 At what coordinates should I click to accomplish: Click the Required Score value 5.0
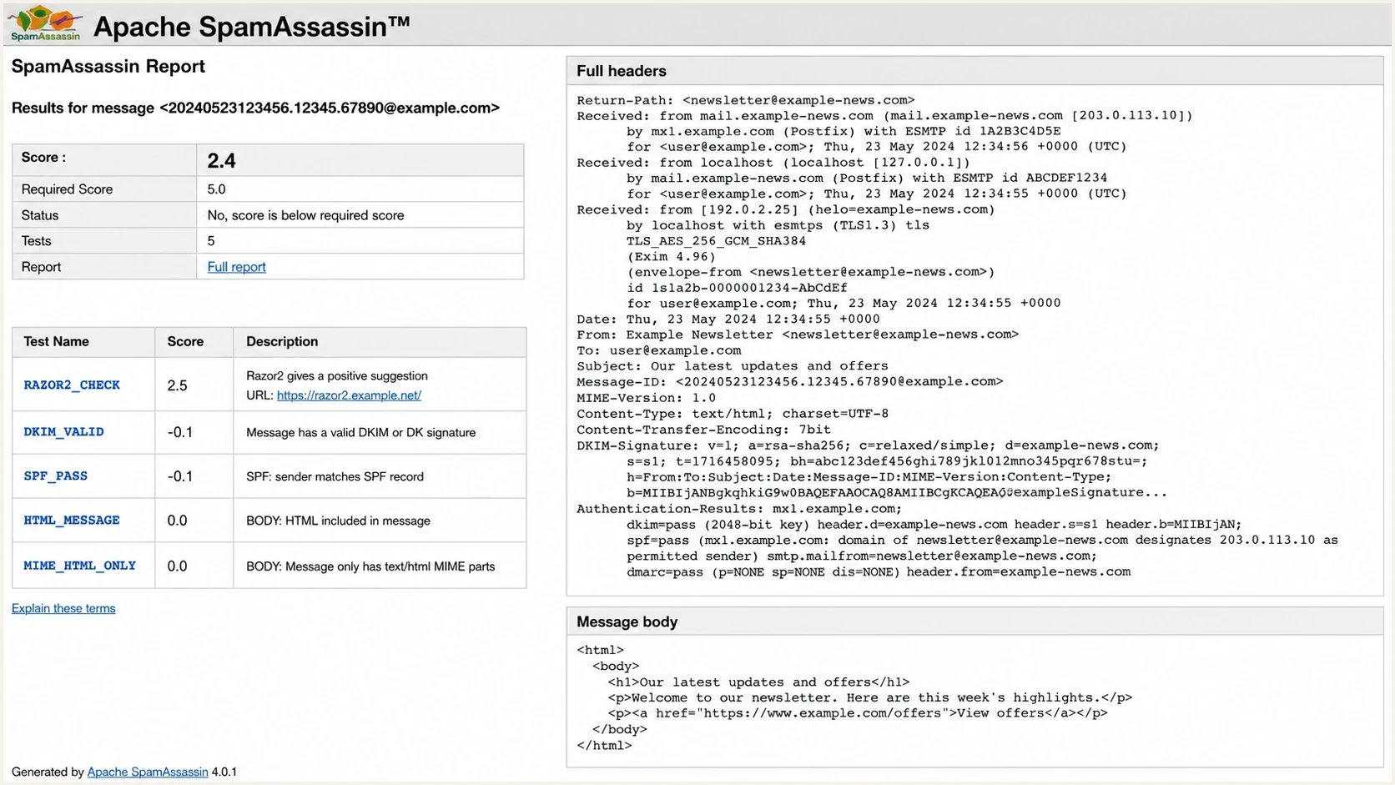click(x=216, y=189)
